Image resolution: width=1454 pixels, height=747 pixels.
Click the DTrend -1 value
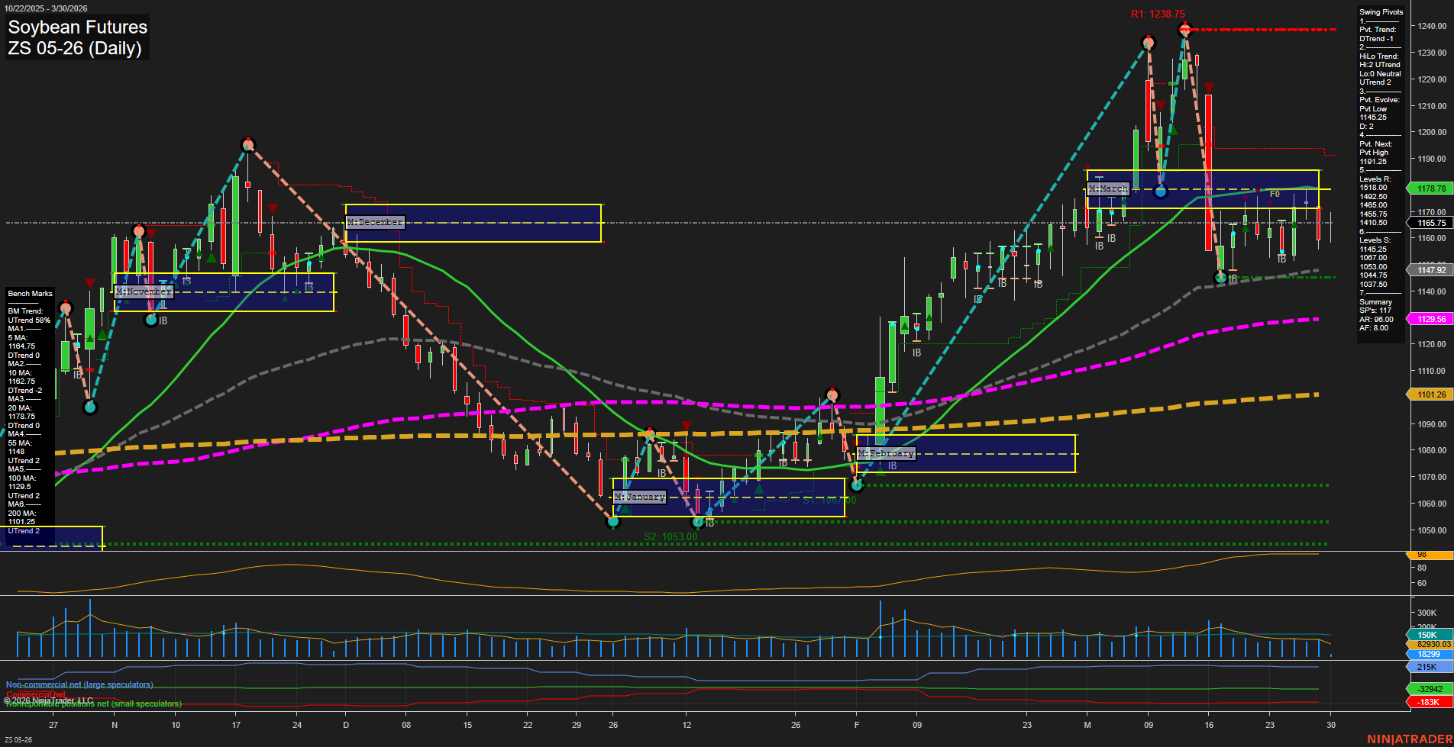pos(1376,39)
